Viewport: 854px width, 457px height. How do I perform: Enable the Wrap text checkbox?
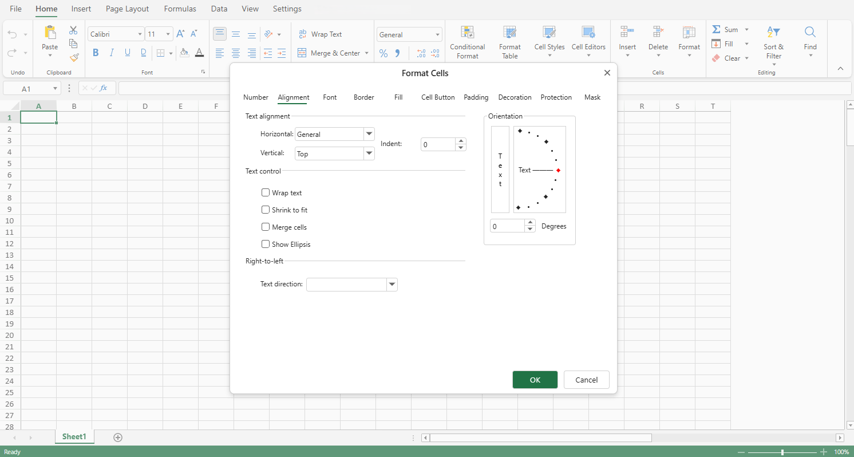coord(266,193)
